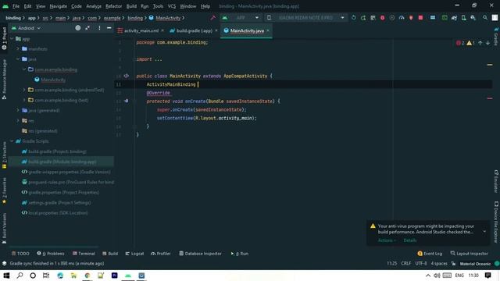Open the Event Log button

coord(430,254)
